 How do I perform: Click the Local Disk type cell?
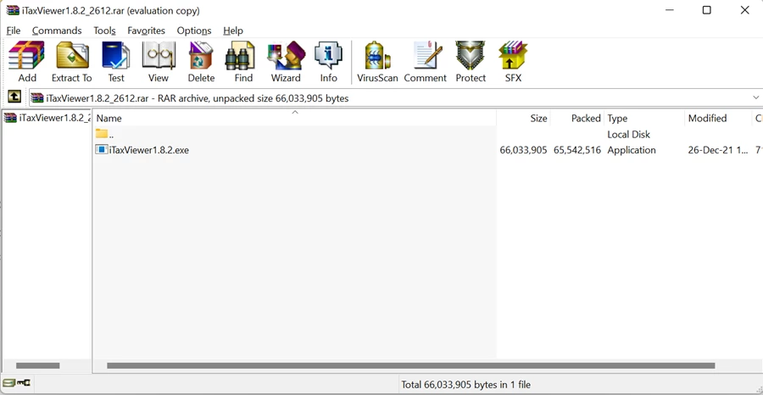pos(628,134)
